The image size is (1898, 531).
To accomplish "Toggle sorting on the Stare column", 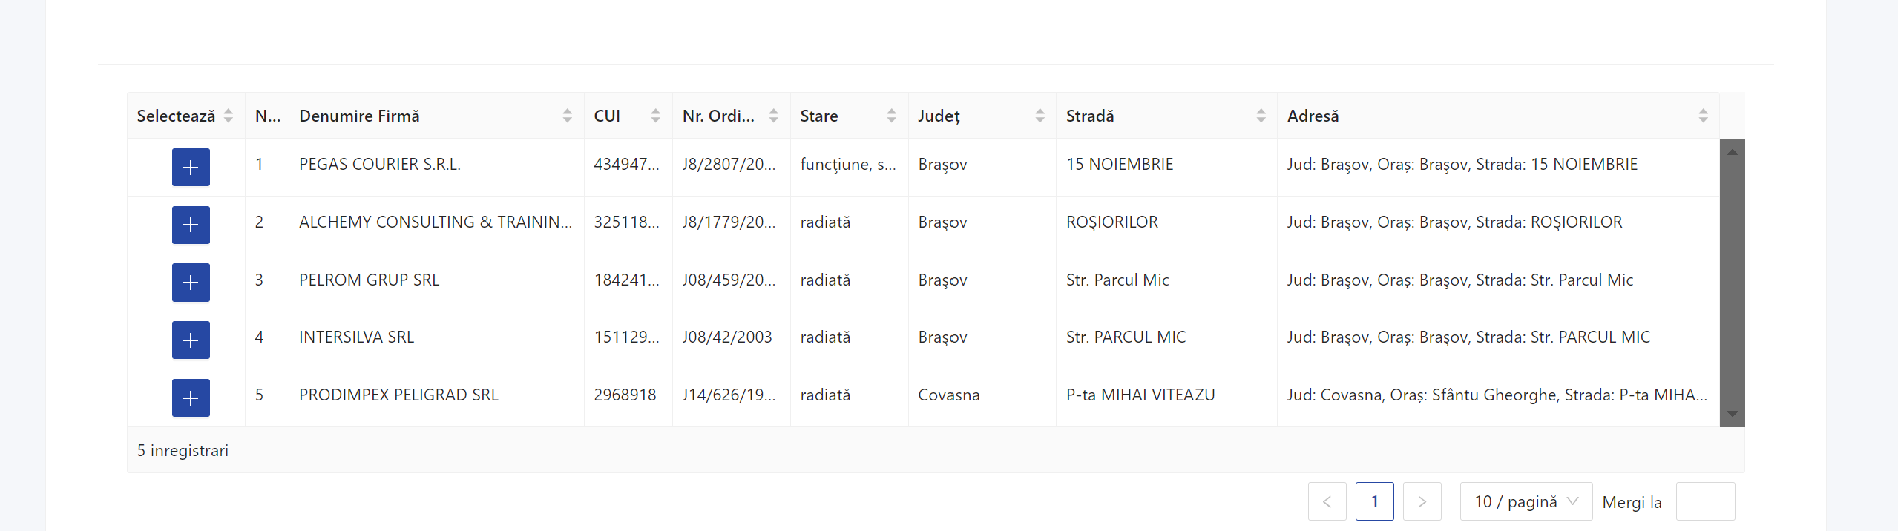I will [891, 116].
